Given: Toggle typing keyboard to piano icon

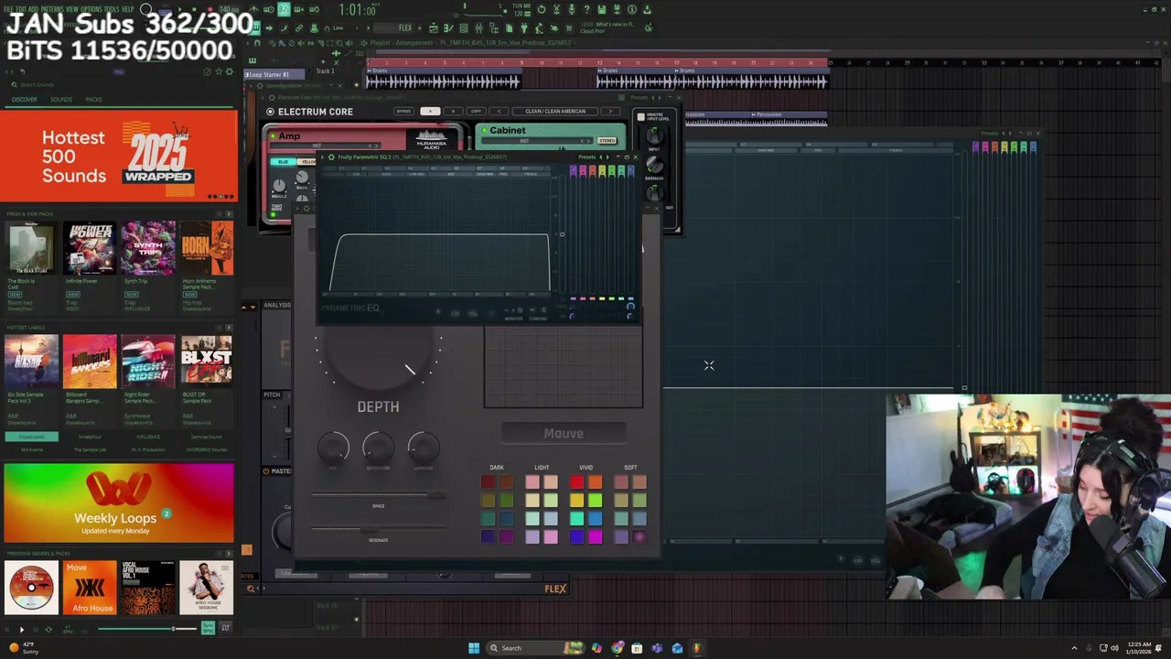Looking at the screenshot, I should [x=255, y=28].
